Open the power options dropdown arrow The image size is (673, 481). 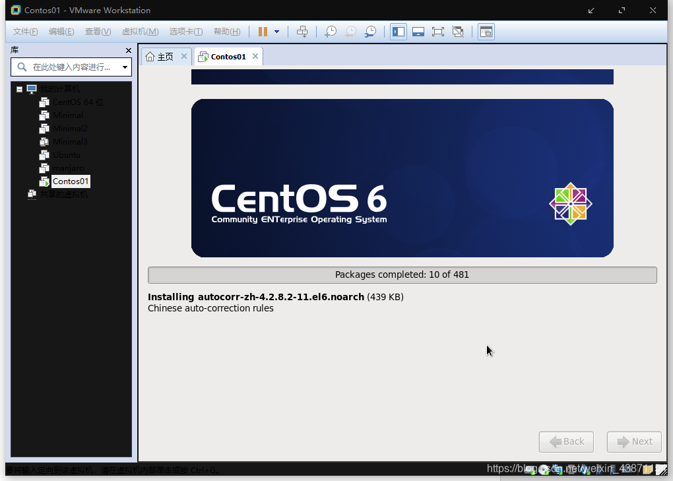pyautogui.click(x=277, y=32)
